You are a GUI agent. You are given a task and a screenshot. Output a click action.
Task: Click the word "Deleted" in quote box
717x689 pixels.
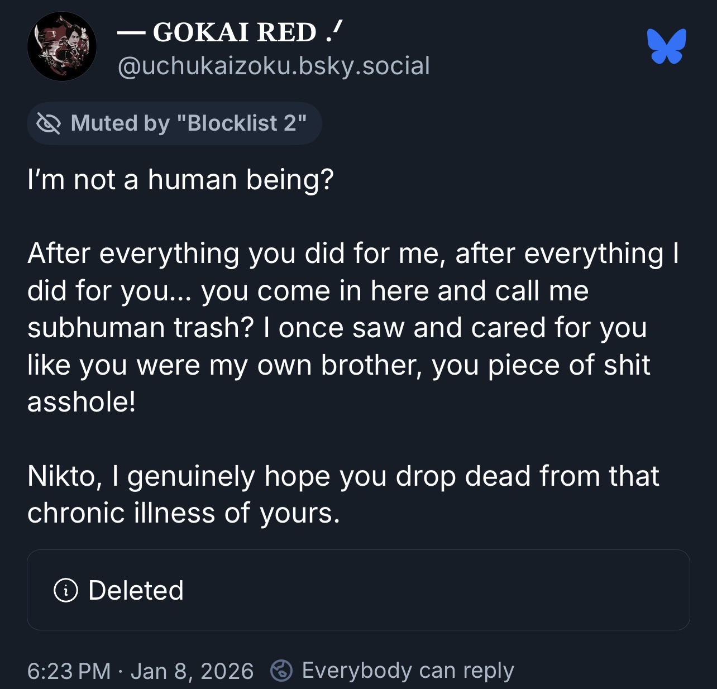(136, 590)
